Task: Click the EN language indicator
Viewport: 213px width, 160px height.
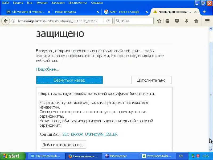Action: click(181, 156)
